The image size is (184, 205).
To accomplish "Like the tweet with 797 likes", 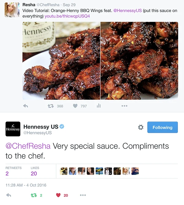I will click(x=75, y=106).
